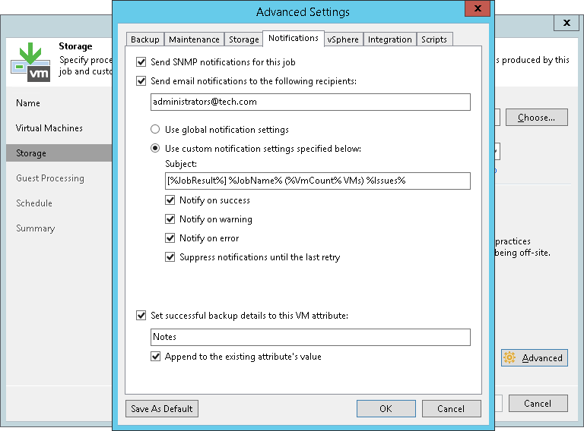
Task: Select Use global notification settings
Action: point(156,130)
